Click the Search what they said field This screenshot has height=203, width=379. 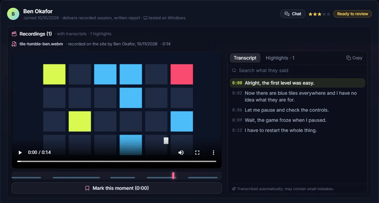[297, 71]
